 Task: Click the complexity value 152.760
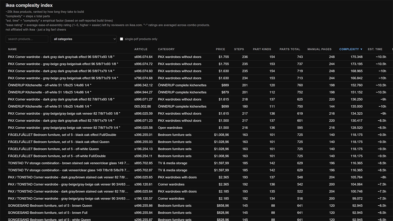click(x=356, y=85)
